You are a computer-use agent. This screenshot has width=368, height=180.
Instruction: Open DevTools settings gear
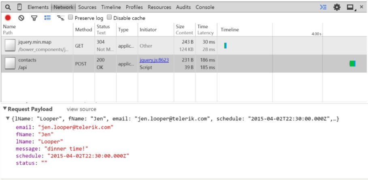click(337, 7)
